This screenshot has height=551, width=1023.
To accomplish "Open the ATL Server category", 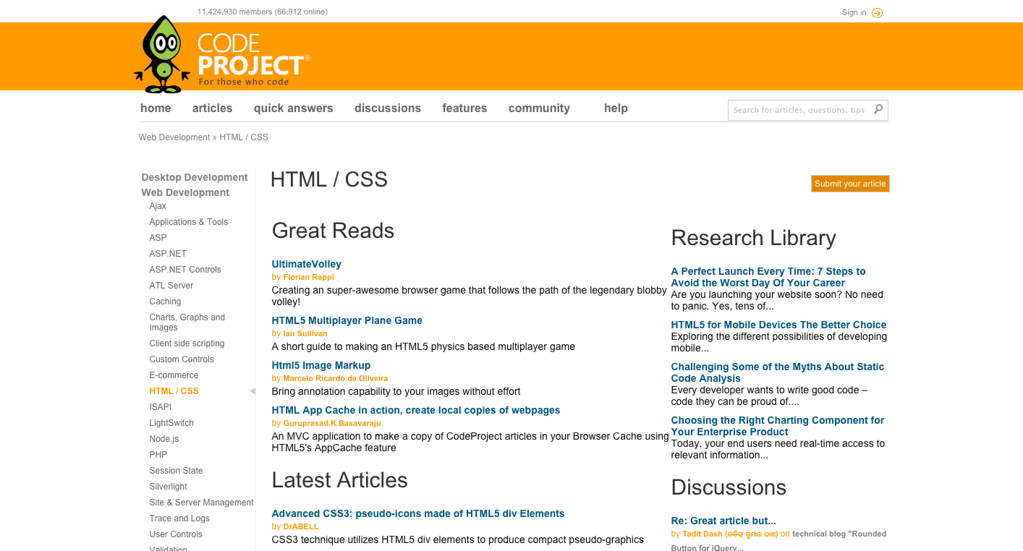I will click(171, 286).
